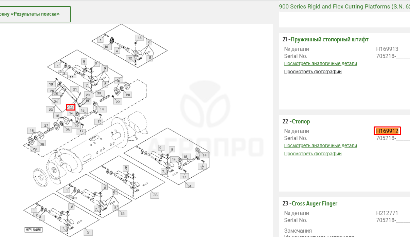Return to the «Результаты поиска» window button
Viewport: 410px width, 237px height.
click(x=35, y=14)
